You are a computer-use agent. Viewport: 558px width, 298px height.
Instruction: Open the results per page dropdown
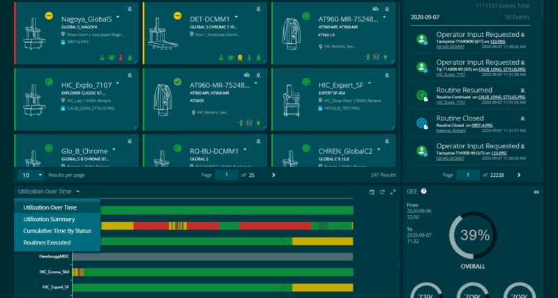pos(30,175)
